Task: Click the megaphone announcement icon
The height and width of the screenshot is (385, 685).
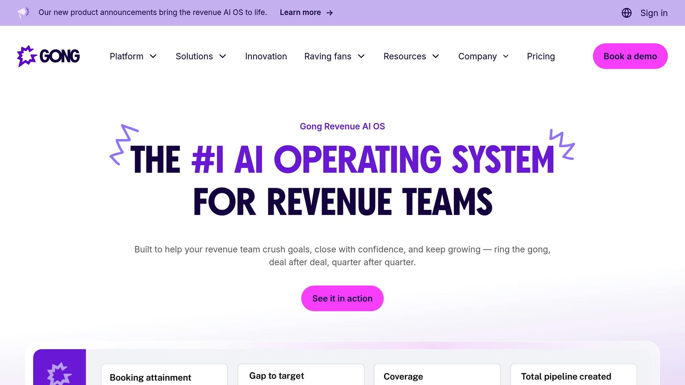Action: pyautogui.click(x=23, y=12)
